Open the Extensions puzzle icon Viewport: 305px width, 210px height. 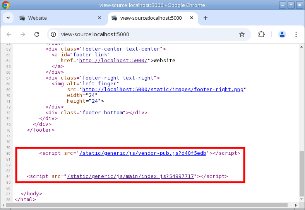(261, 34)
